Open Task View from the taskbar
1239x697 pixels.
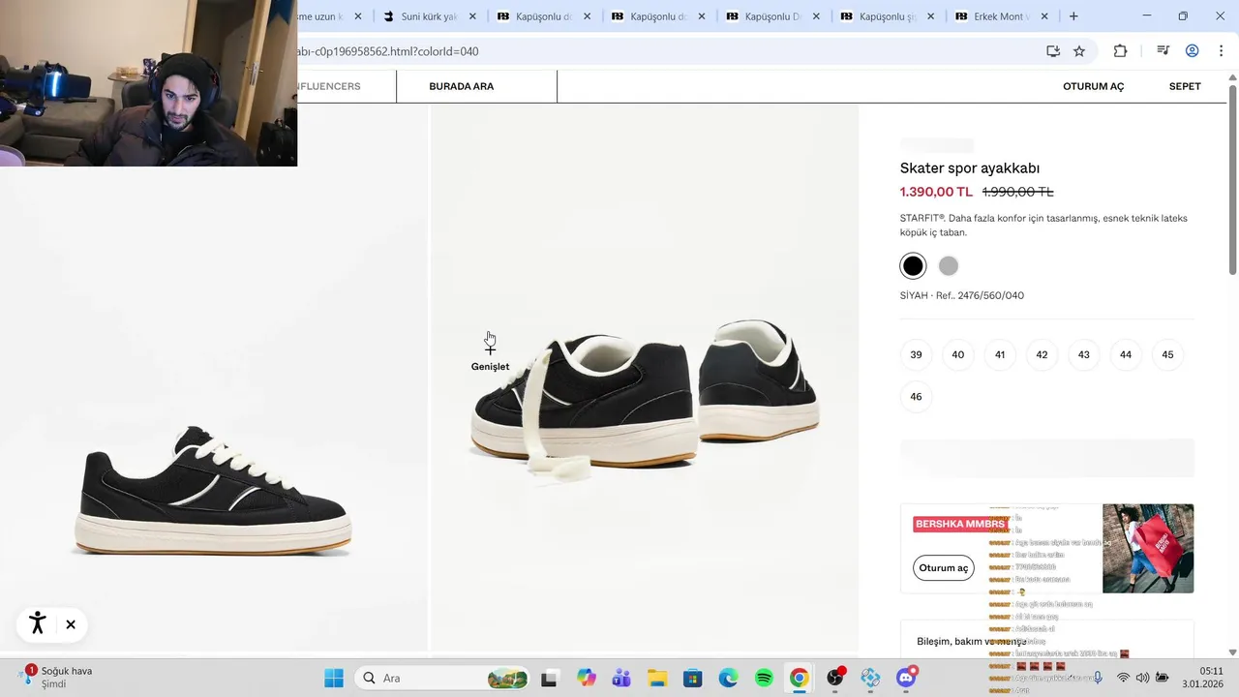[549, 678]
